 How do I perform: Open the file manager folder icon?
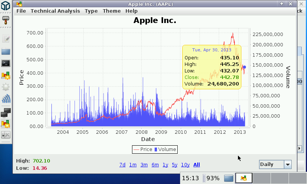pos(6,51)
